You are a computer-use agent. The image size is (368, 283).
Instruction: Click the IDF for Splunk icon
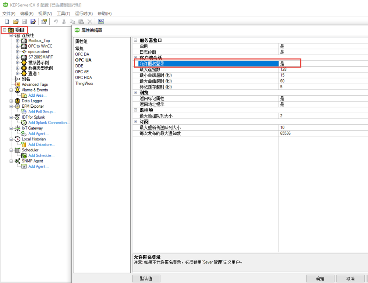[17, 117]
